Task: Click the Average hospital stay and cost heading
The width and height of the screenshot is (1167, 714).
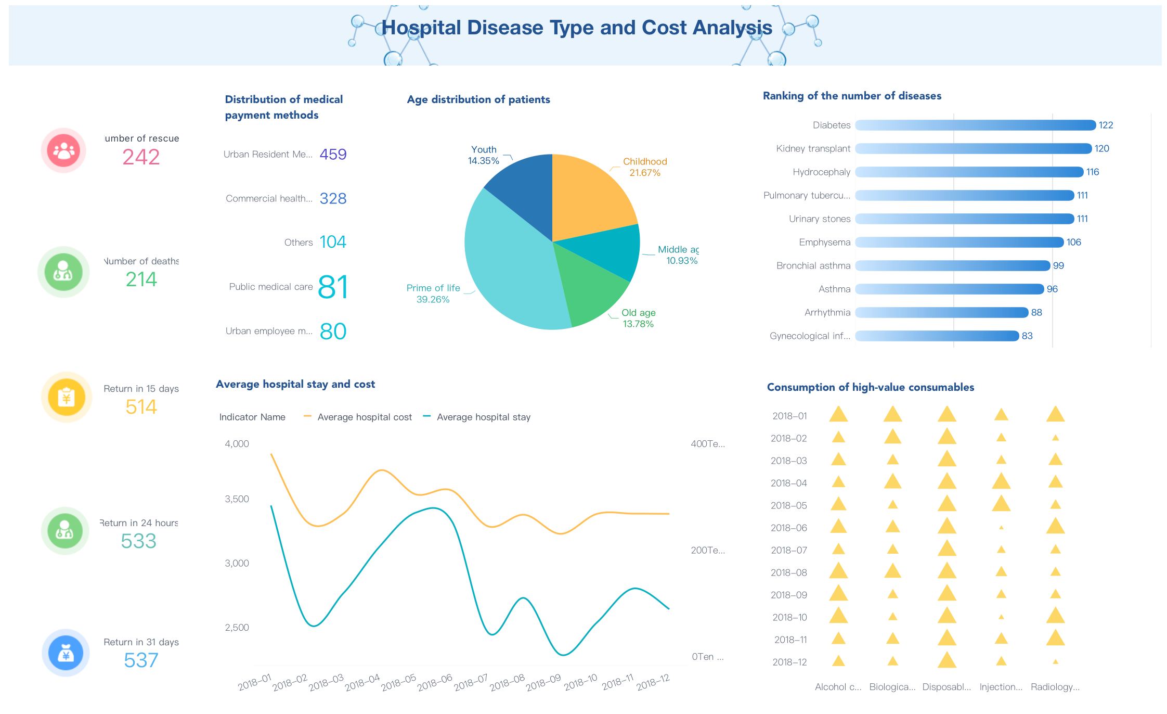Action: pyautogui.click(x=295, y=384)
